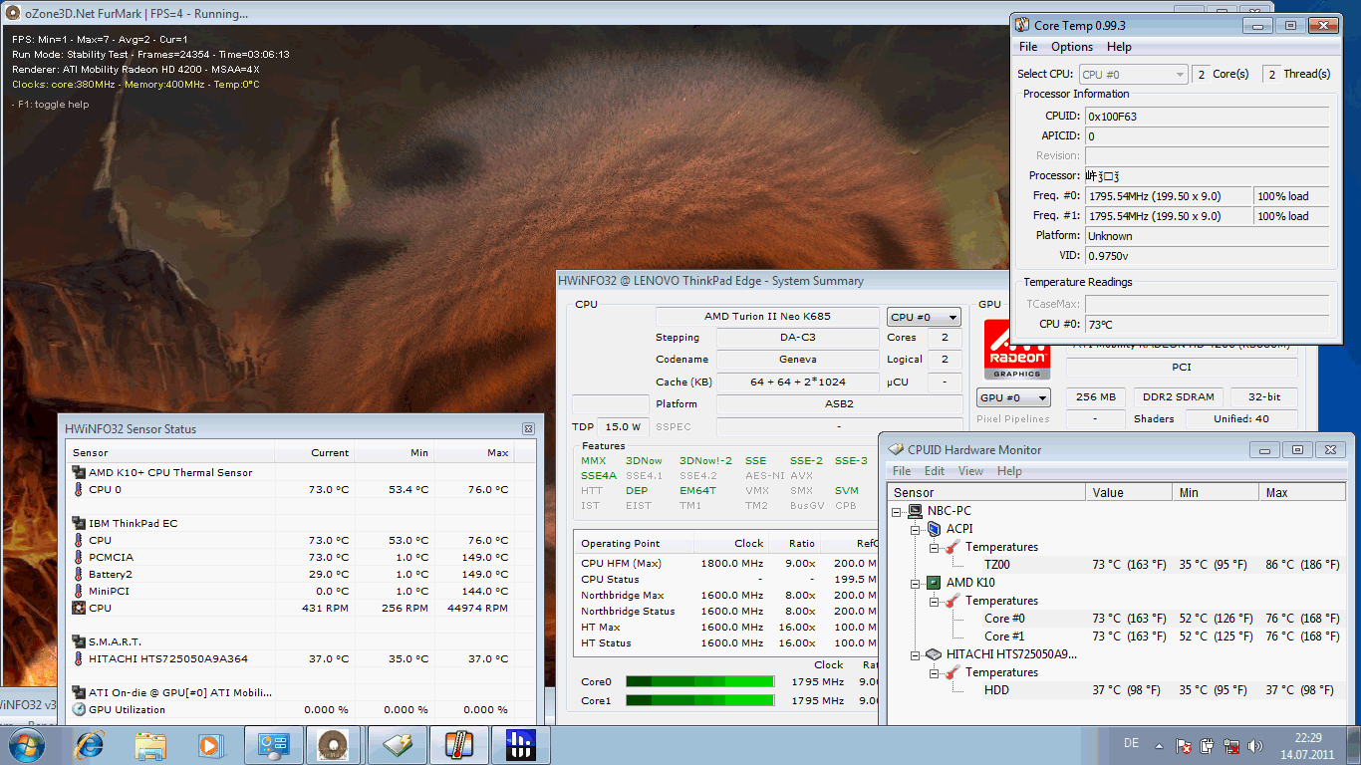The width and height of the screenshot is (1361, 765).
Task: Click the 'F1: toggle help' text in FurMark
Action: [x=53, y=105]
